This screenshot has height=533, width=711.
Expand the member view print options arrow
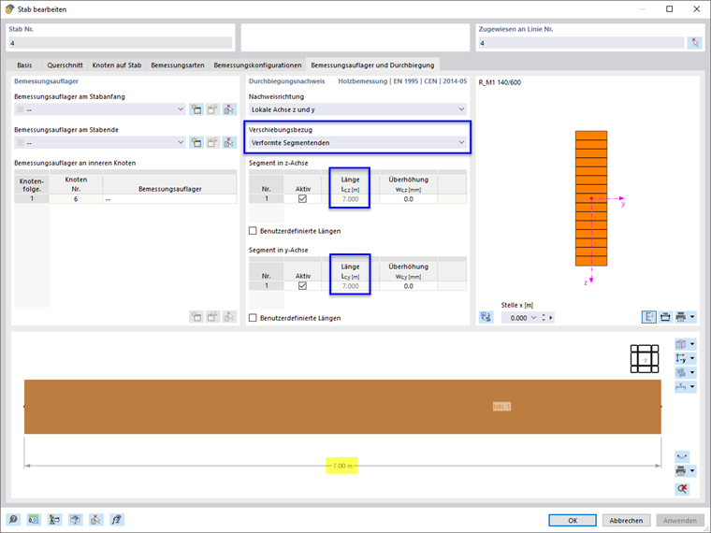click(x=692, y=471)
